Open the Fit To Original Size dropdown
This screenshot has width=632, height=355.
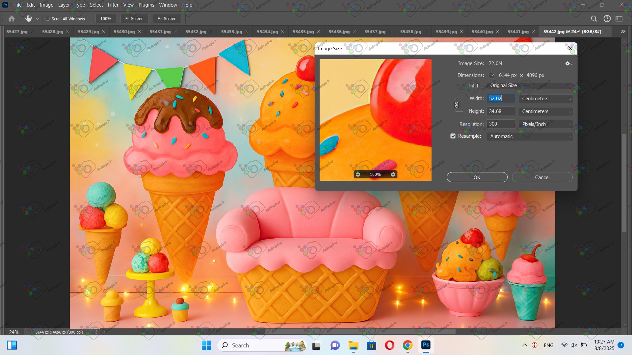[530, 85]
